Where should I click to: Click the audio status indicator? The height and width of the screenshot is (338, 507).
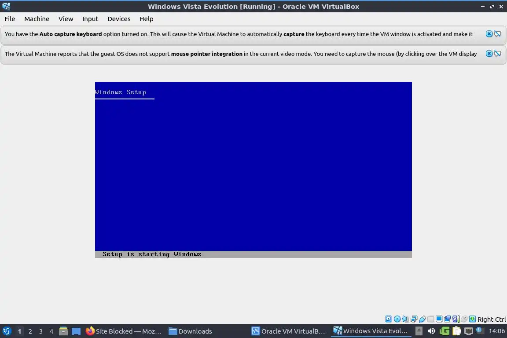[405, 319]
